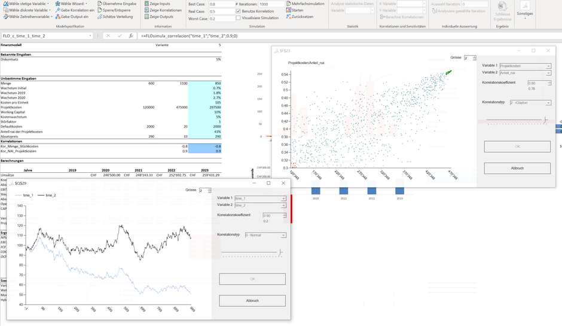Click correlation slider in $Q$29 window

(252, 253)
